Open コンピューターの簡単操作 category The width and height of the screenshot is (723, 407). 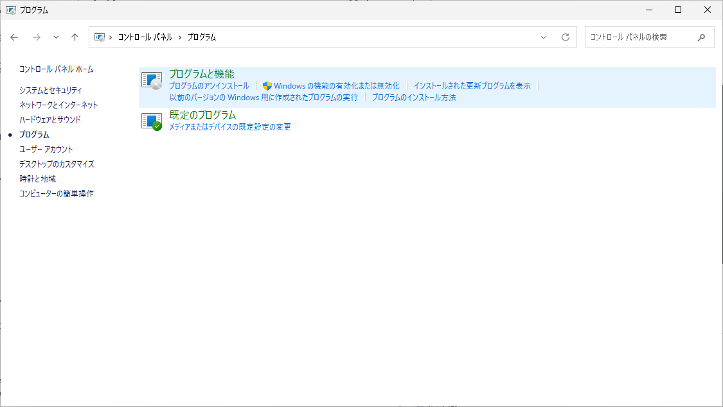(57, 193)
